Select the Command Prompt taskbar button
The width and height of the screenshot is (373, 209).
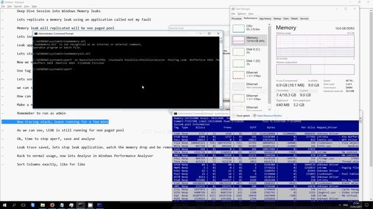80,205
